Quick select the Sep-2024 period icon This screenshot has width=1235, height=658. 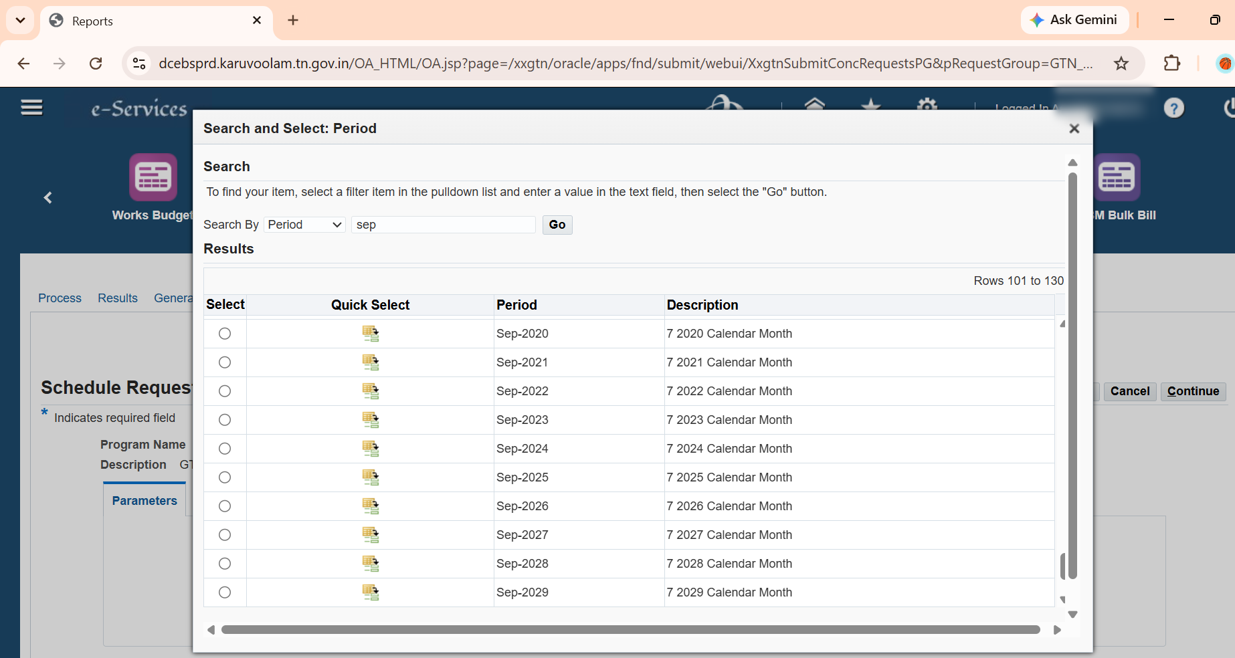371,449
